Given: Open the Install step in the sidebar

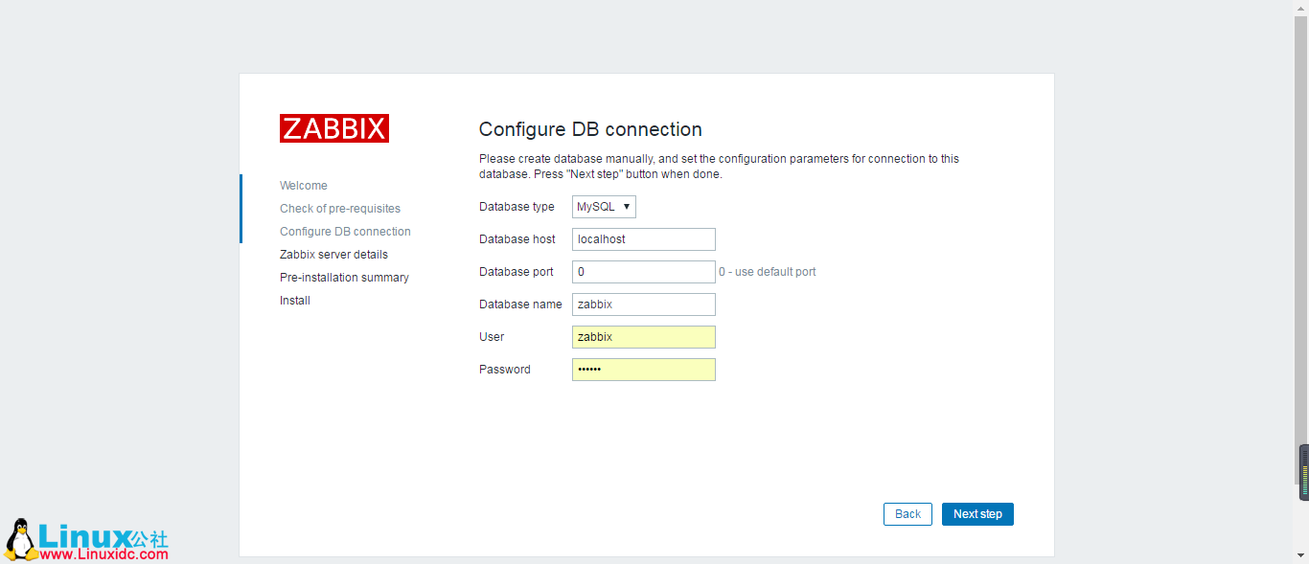Looking at the screenshot, I should pyautogui.click(x=294, y=300).
